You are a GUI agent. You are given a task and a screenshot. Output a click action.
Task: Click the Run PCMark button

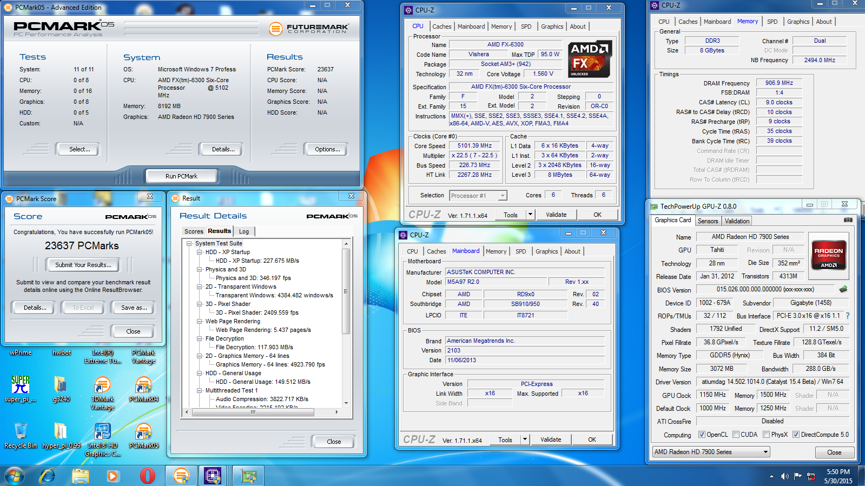(181, 176)
